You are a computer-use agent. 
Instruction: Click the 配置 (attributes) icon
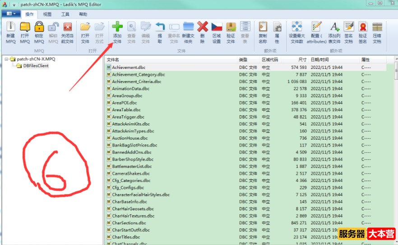(x=316, y=27)
